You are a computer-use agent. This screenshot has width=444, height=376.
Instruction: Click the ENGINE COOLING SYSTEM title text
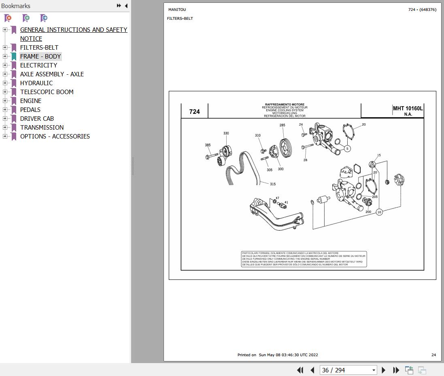click(285, 110)
